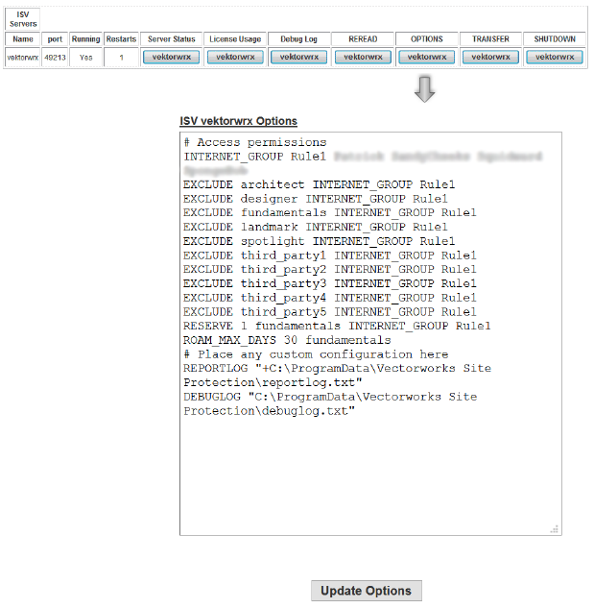Click the 'SHUTDOWN' column header
Viewport: 594px width, 608px height.
click(555, 39)
